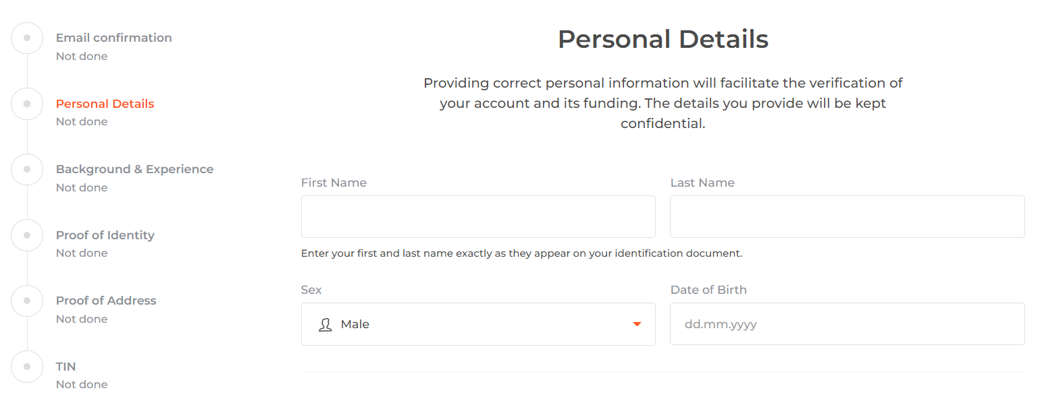The image size is (1040, 403).
Task: Click the TIN step circle icon
Action: click(x=27, y=367)
